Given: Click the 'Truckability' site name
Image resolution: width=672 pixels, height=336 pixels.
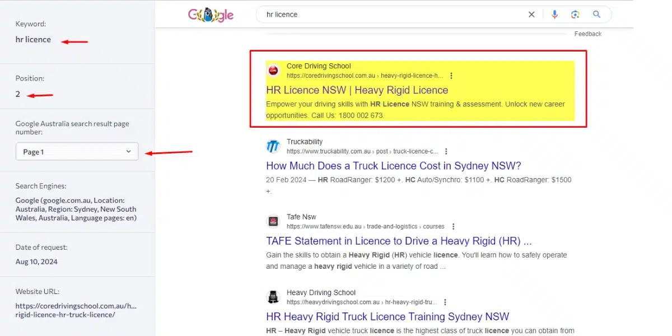Looking at the screenshot, I should (305, 142).
